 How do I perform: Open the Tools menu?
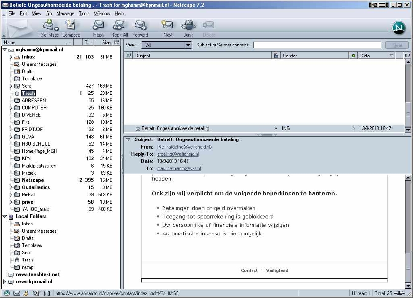coord(84,13)
